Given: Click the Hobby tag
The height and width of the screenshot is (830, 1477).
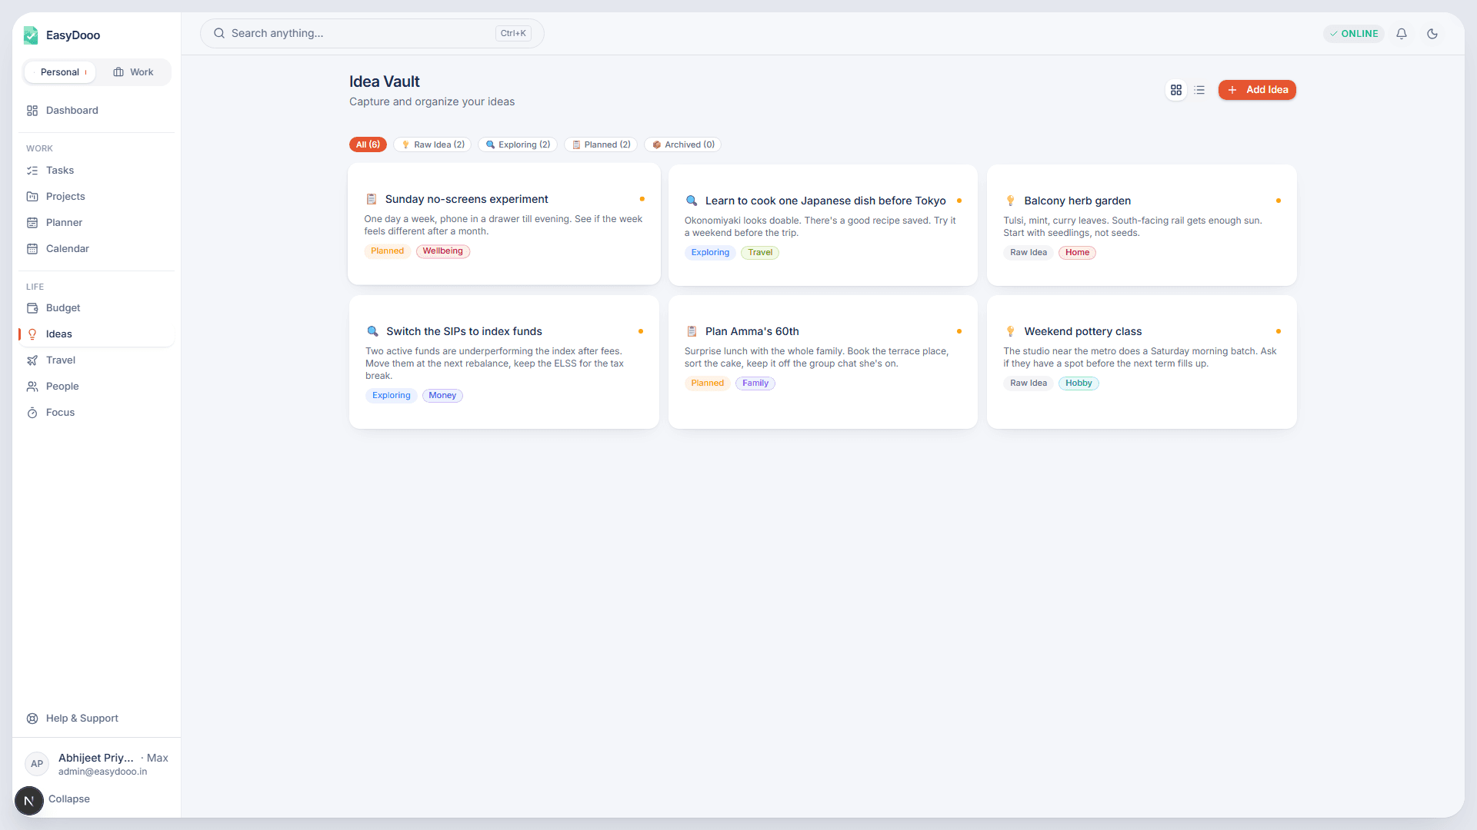Looking at the screenshot, I should click(1079, 383).
